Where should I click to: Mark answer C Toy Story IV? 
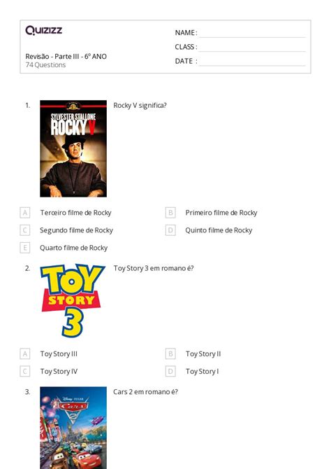[x=25, y=371]
